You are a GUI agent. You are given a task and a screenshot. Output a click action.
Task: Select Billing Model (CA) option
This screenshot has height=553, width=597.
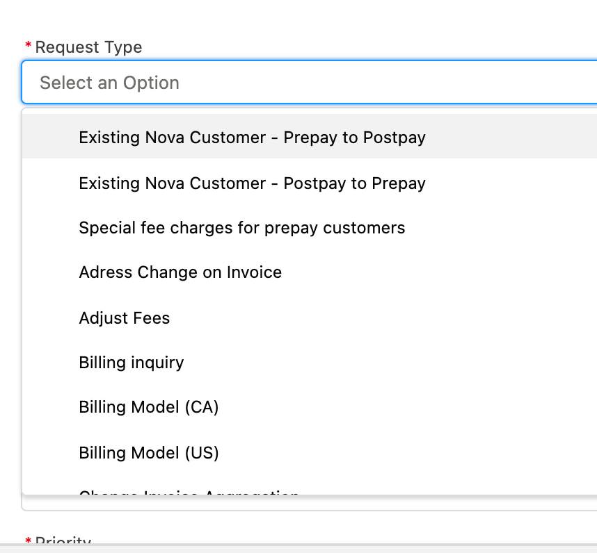click(309, 406)
